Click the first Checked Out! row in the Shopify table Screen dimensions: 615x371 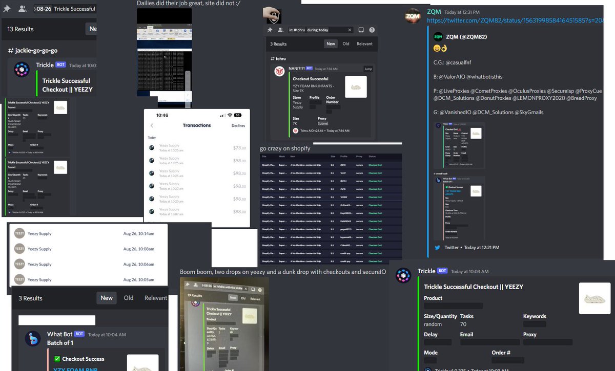[x=331, y=165]
